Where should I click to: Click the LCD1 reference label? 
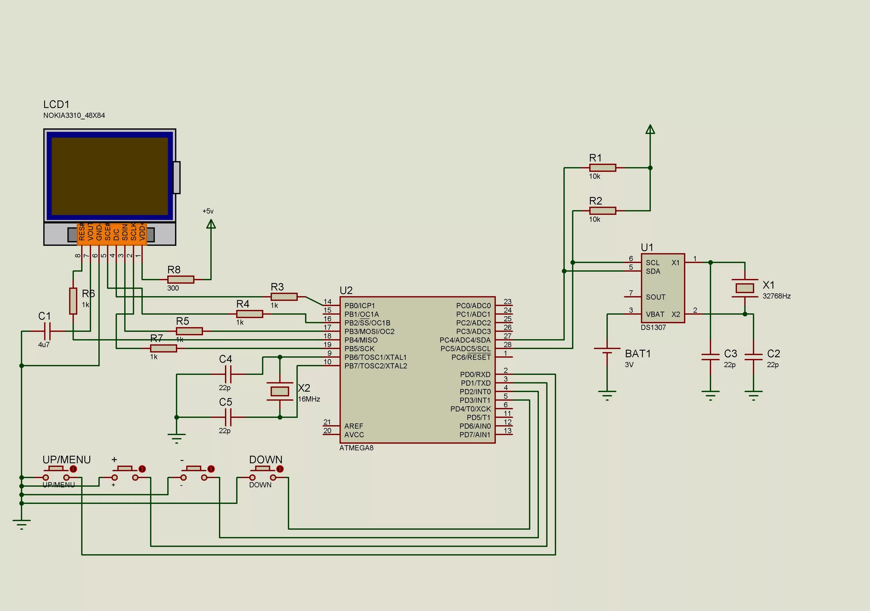click(x=56, y=104)
